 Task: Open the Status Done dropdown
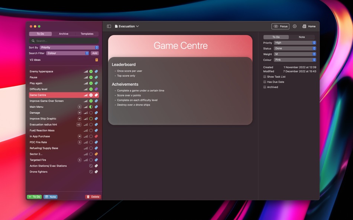pyautogui.click(x=295, y=48)
